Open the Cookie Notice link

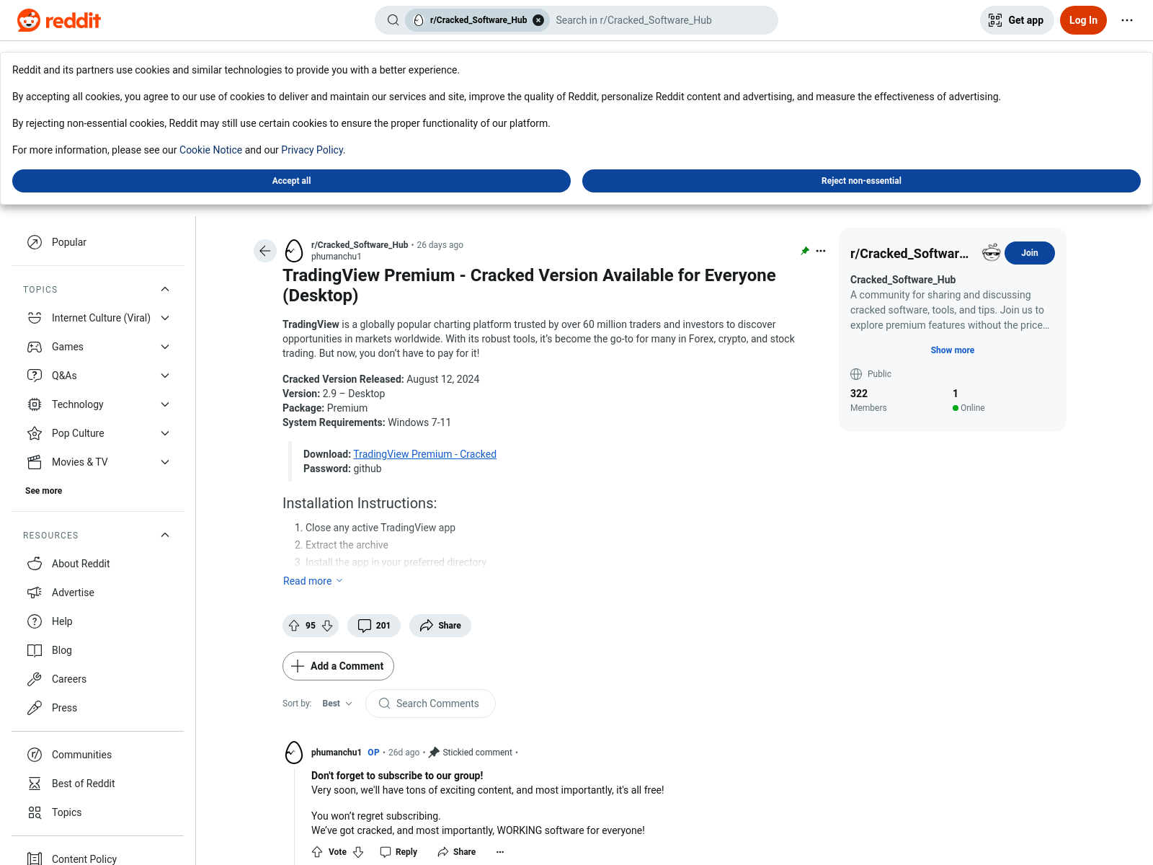tap(210, 150)
